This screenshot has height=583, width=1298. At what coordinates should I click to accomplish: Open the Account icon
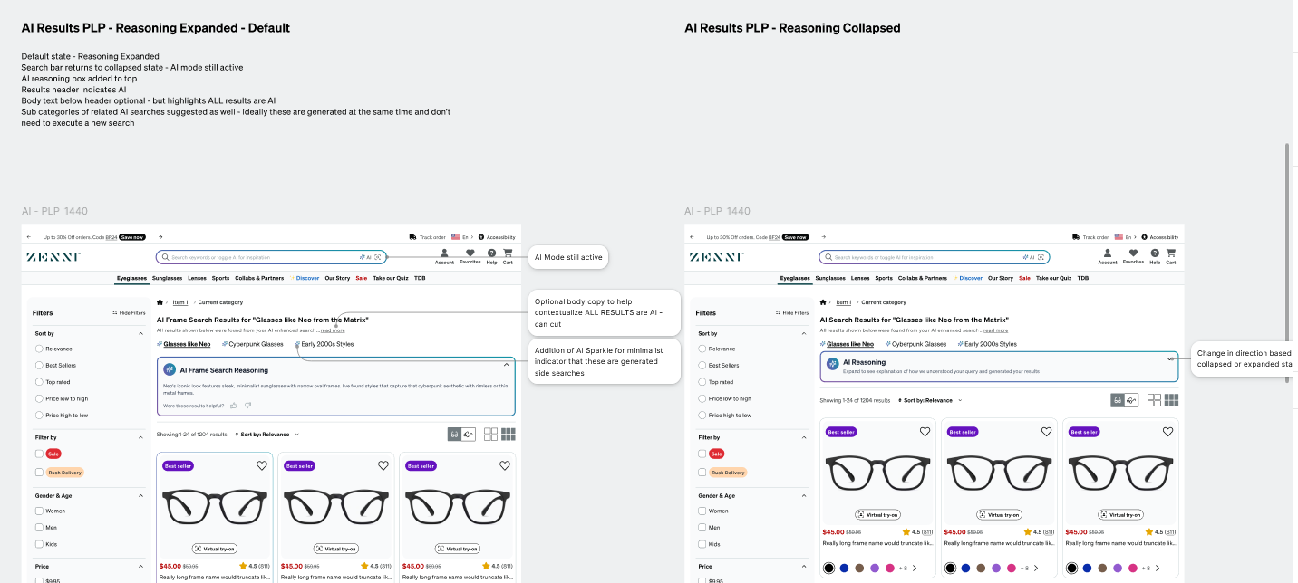[x=444, y=254]
